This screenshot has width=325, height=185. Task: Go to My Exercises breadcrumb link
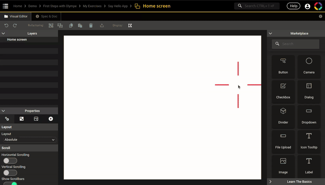pos(92,6)
